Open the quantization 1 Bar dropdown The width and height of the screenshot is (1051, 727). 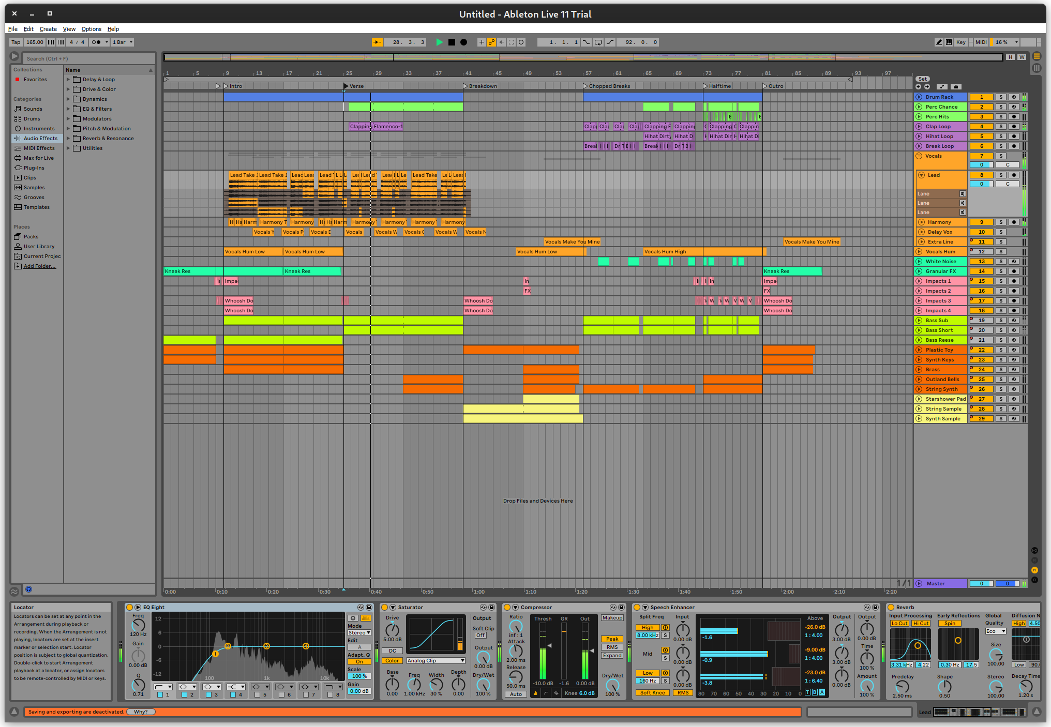point(123,42)
